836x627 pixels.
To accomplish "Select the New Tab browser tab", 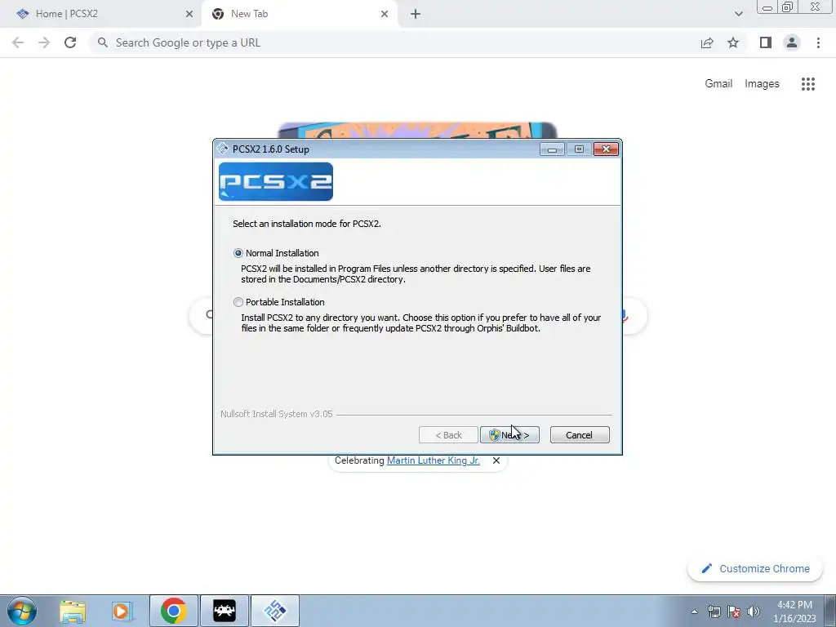I will pyautogui.click(x=299, y=14).
